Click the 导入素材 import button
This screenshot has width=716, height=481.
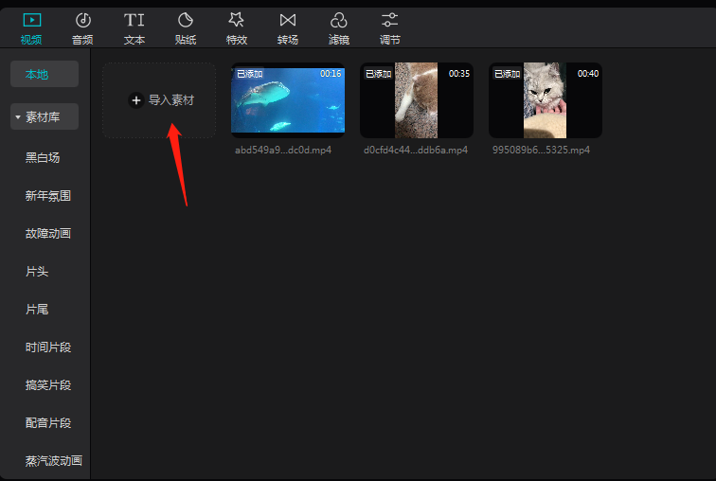[160, 100]
